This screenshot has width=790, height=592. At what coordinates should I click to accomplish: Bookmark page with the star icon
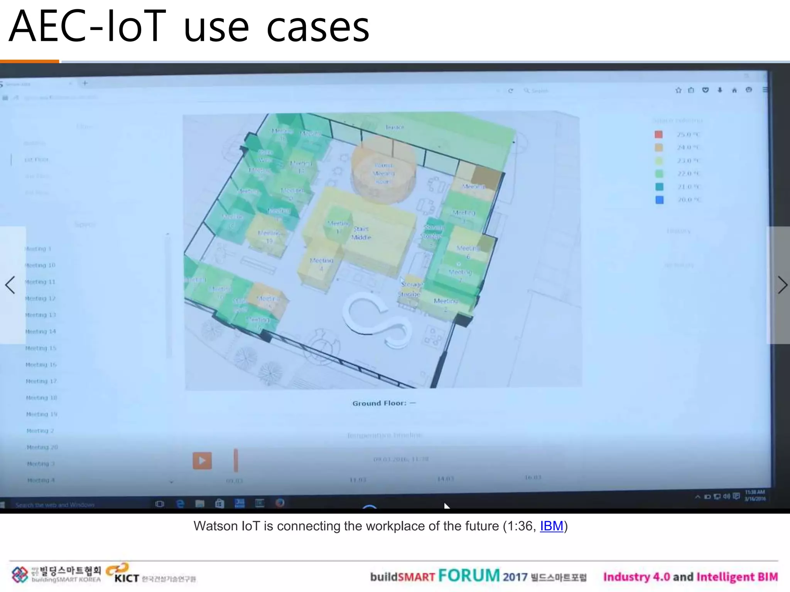tap(679, 90)
